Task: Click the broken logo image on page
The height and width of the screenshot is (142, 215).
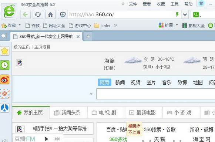Action: pos(19,63)
